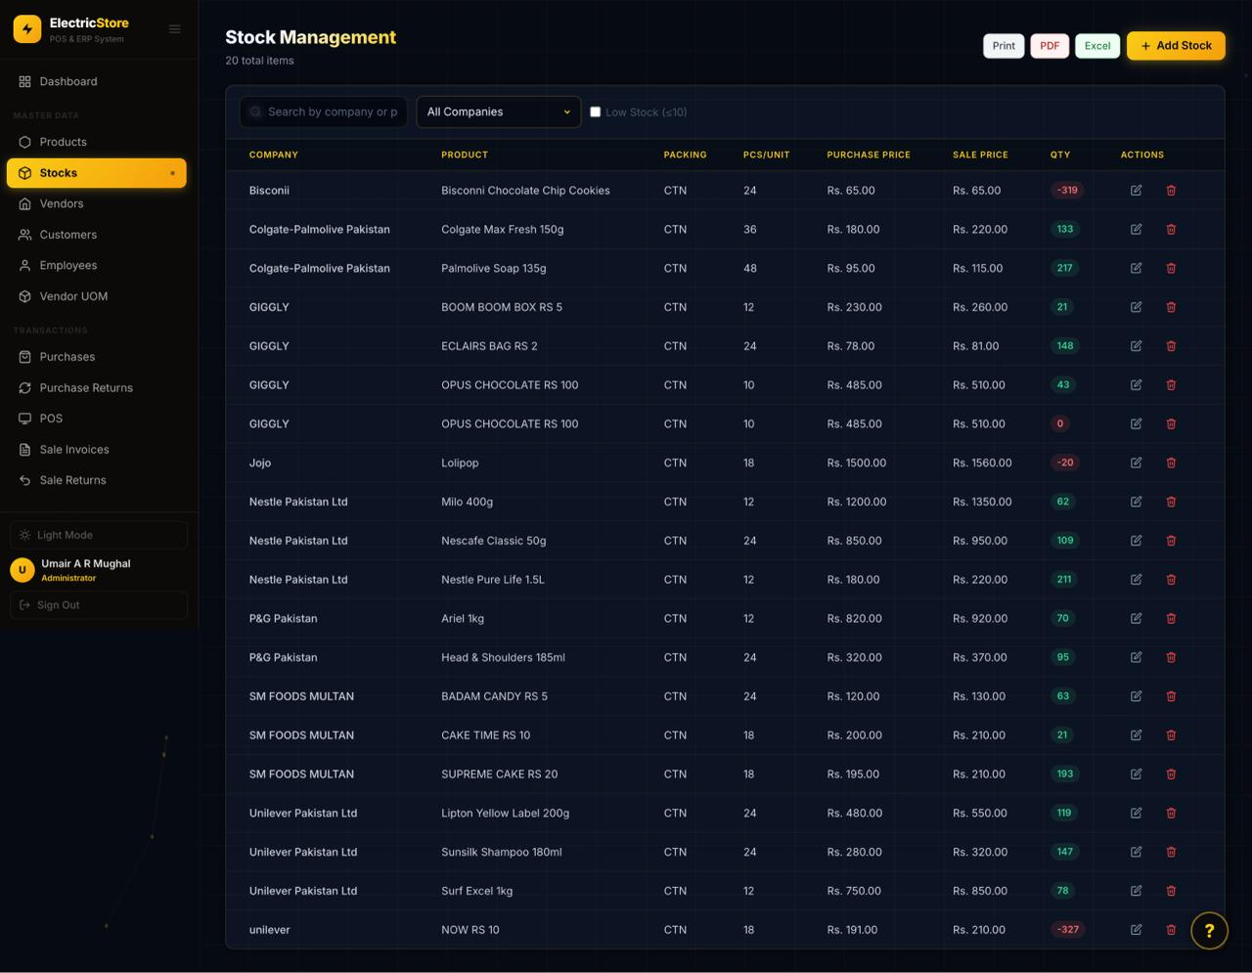The image size is (1252, 973).
Task: Click the PURCHASE PRICE column header
Action: click(x=869, y=155)
